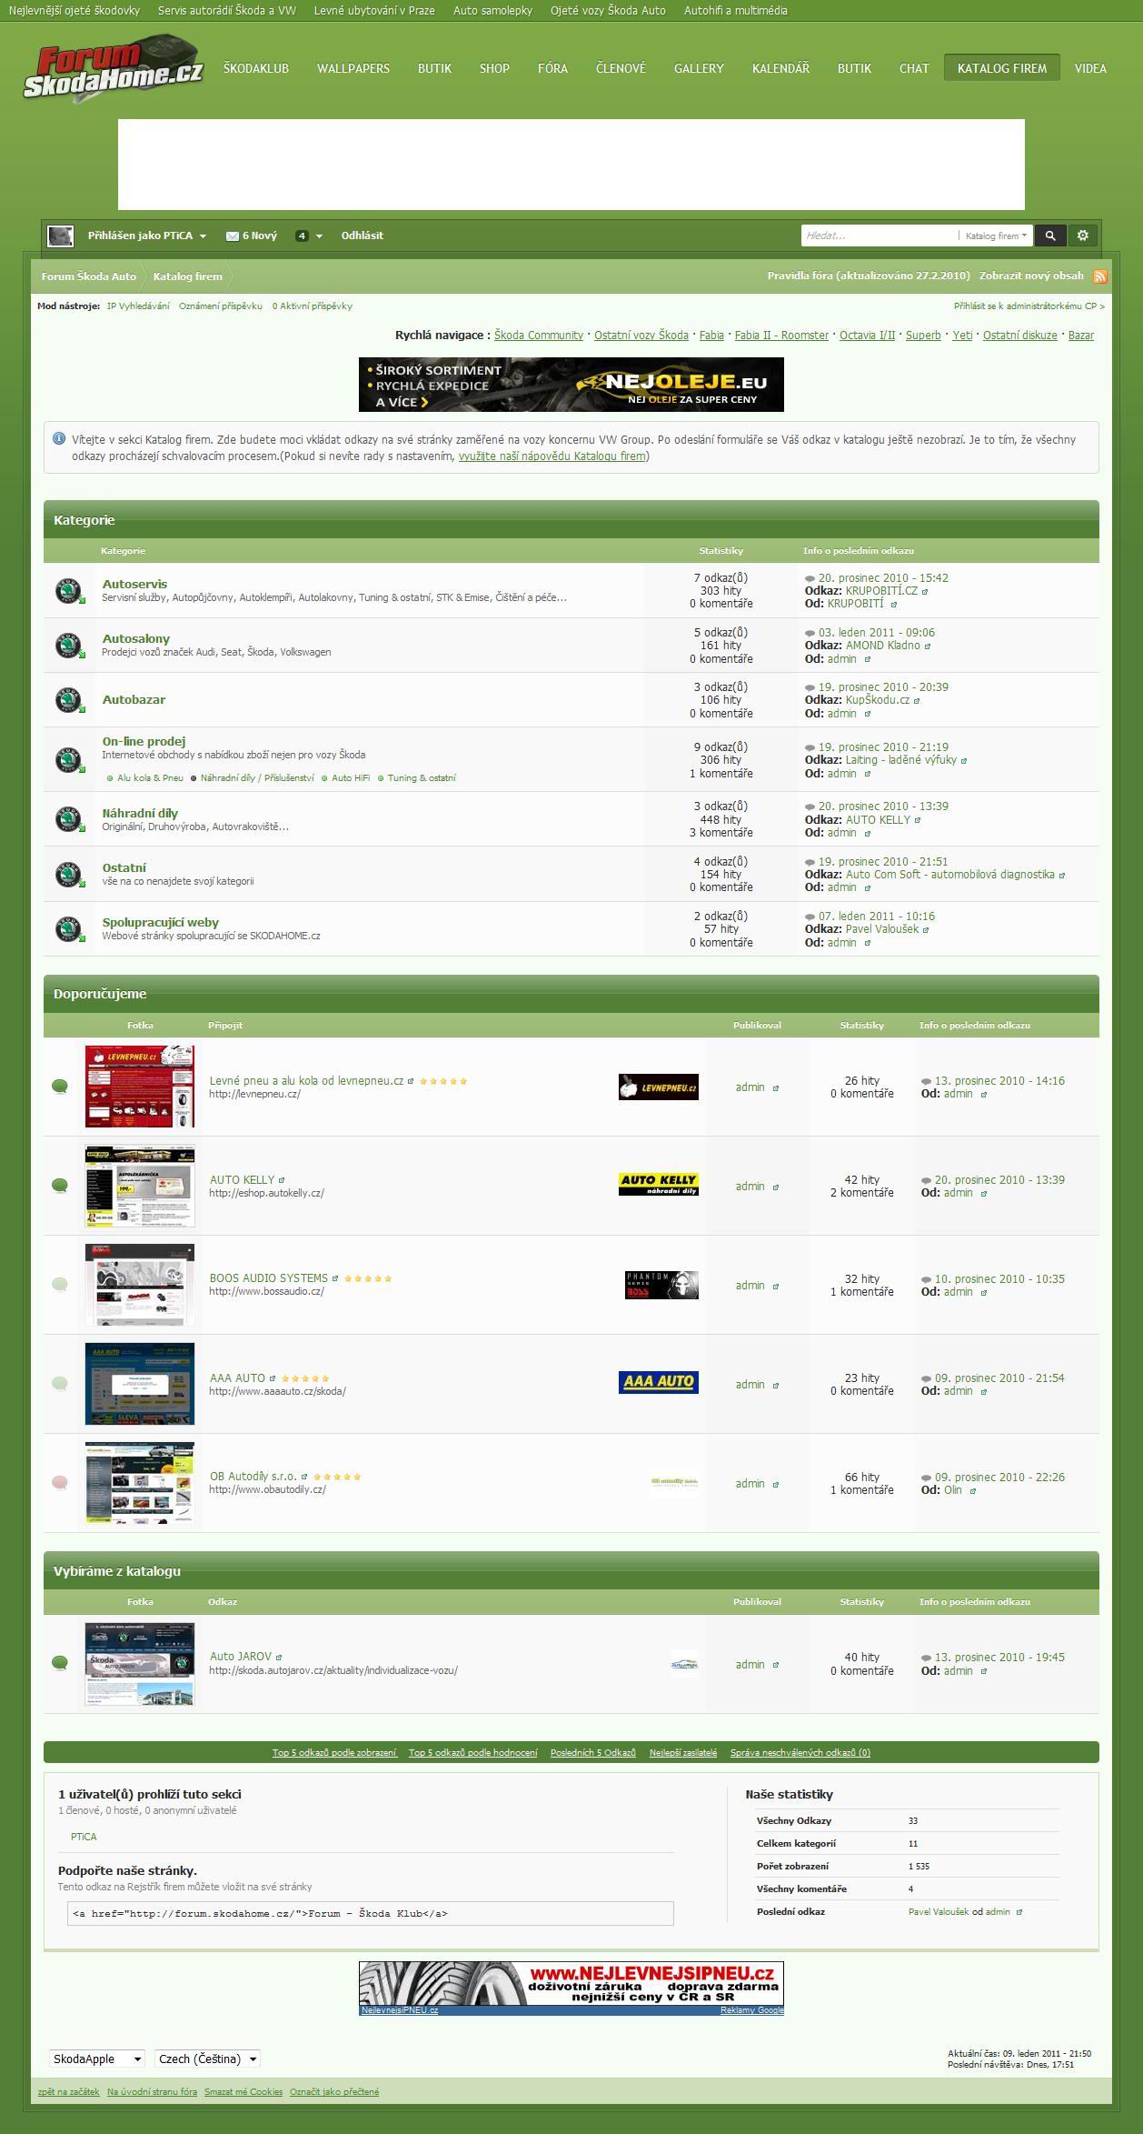Open the Czech (Čeština) language selector
Viewport: 1143px width, 2134px height.
click(x=207, y=2059)
